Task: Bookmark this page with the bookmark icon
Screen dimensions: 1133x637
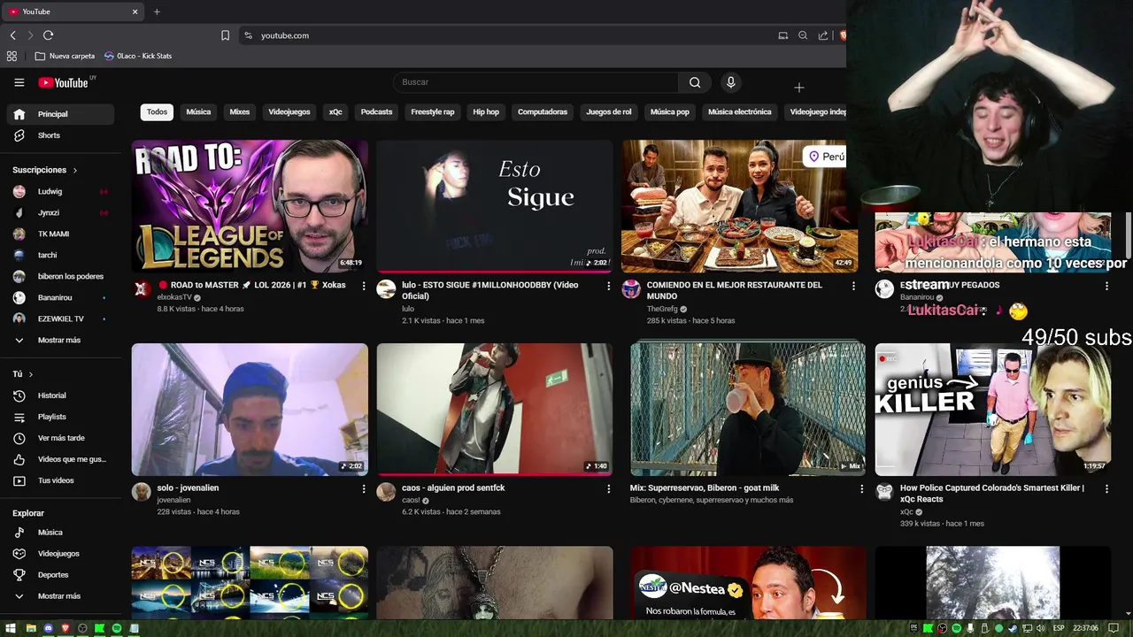Action: click(225, 35)
